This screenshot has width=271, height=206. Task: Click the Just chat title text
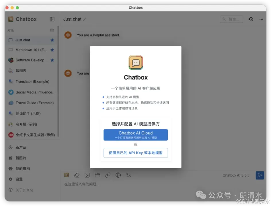pos(72,19)
